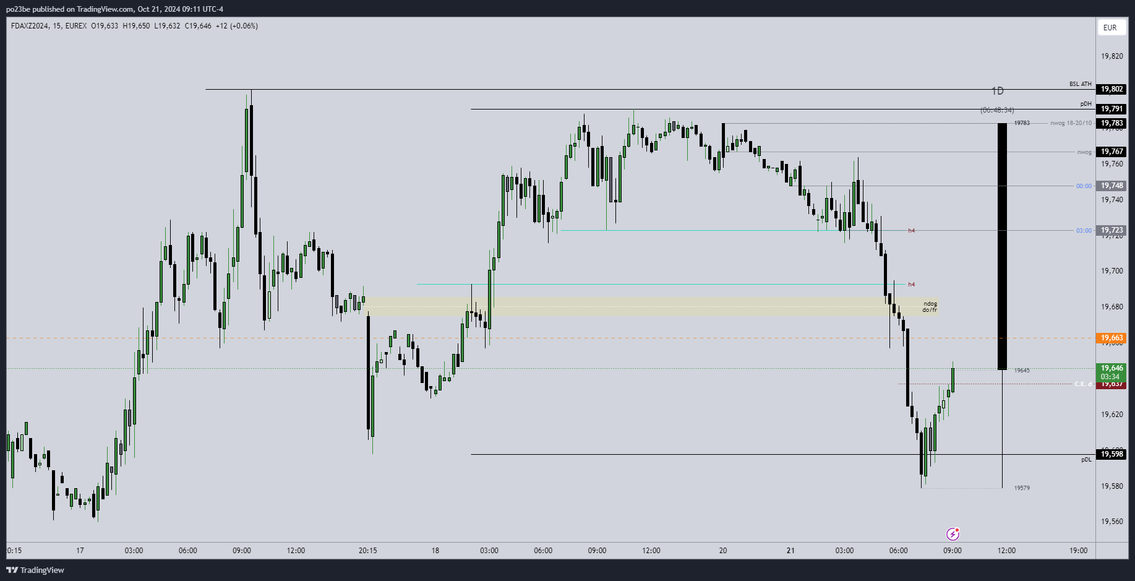
Task: Click the purple lightning bolt event icon
Action: click(x=953, y=534)
